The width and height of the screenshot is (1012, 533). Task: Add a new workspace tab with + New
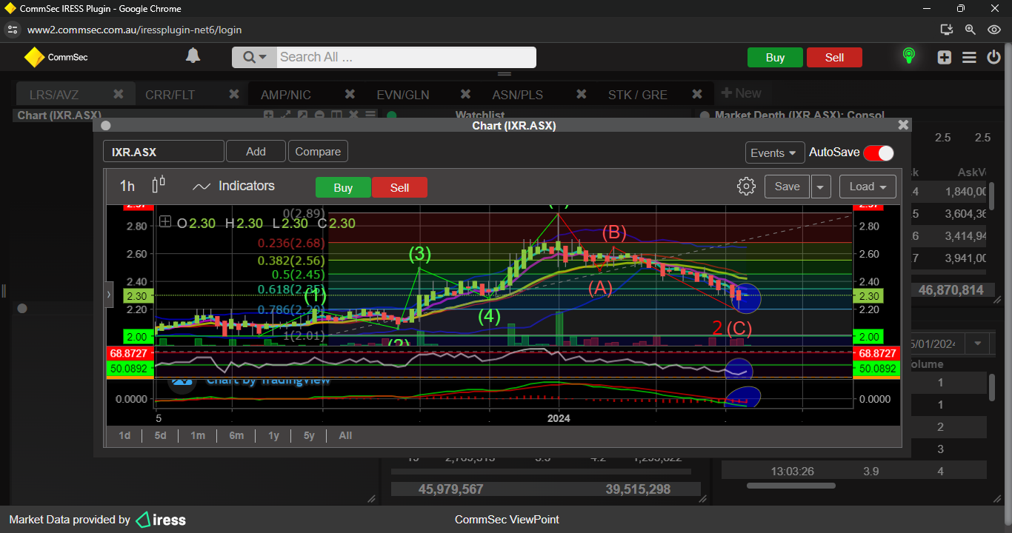click(x=741, y=93)
